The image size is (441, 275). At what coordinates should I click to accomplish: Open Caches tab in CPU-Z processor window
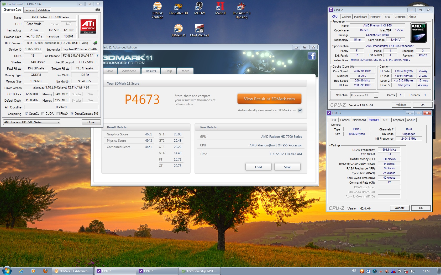point(346,17)
